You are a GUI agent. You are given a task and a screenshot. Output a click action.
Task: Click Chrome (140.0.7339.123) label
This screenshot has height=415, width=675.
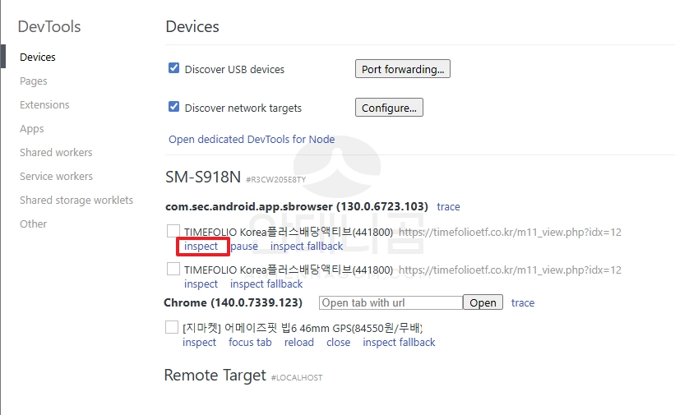(233, 302)
